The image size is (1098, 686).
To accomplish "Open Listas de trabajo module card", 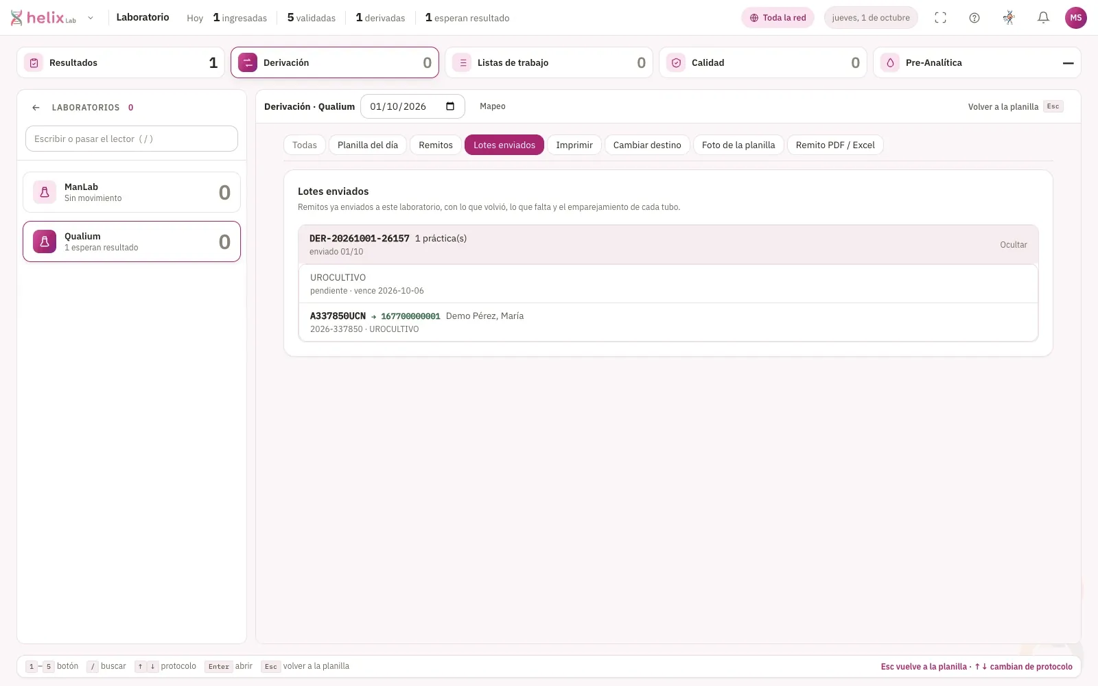I will (x=549, y=62).
